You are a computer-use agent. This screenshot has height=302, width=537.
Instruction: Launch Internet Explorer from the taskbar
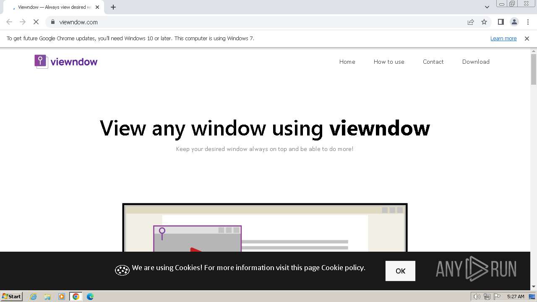(34, 297)
